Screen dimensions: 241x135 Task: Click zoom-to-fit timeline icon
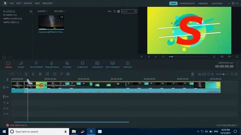point(204,74)
